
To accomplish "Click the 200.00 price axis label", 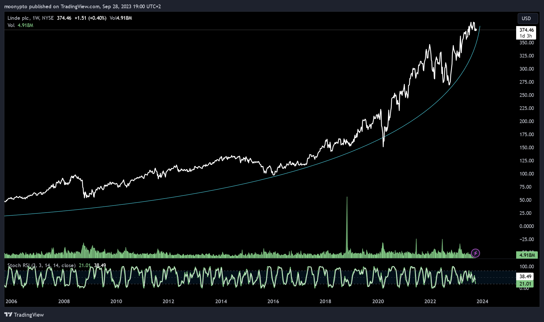I will tap(527, 121).
